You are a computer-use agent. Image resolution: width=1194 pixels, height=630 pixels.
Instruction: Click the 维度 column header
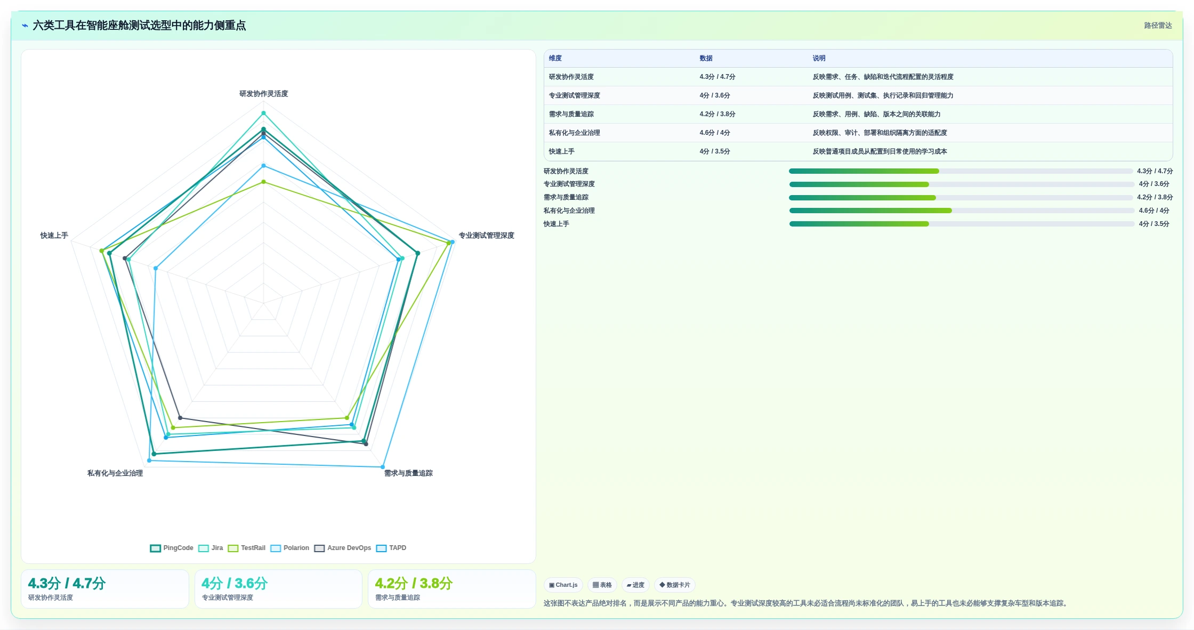(x=555, y=58)
